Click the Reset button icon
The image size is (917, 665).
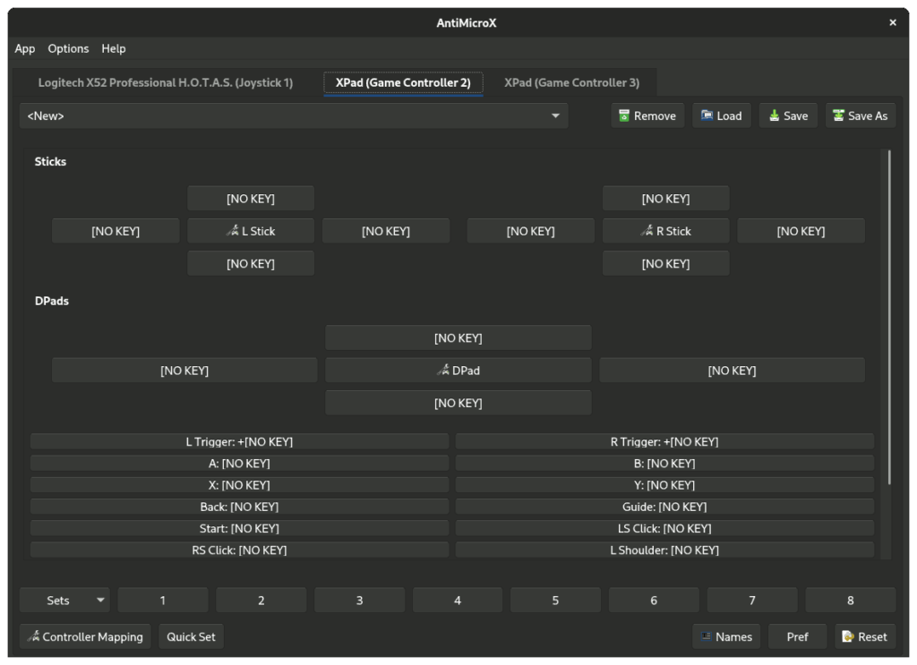[x=848, y=636]
